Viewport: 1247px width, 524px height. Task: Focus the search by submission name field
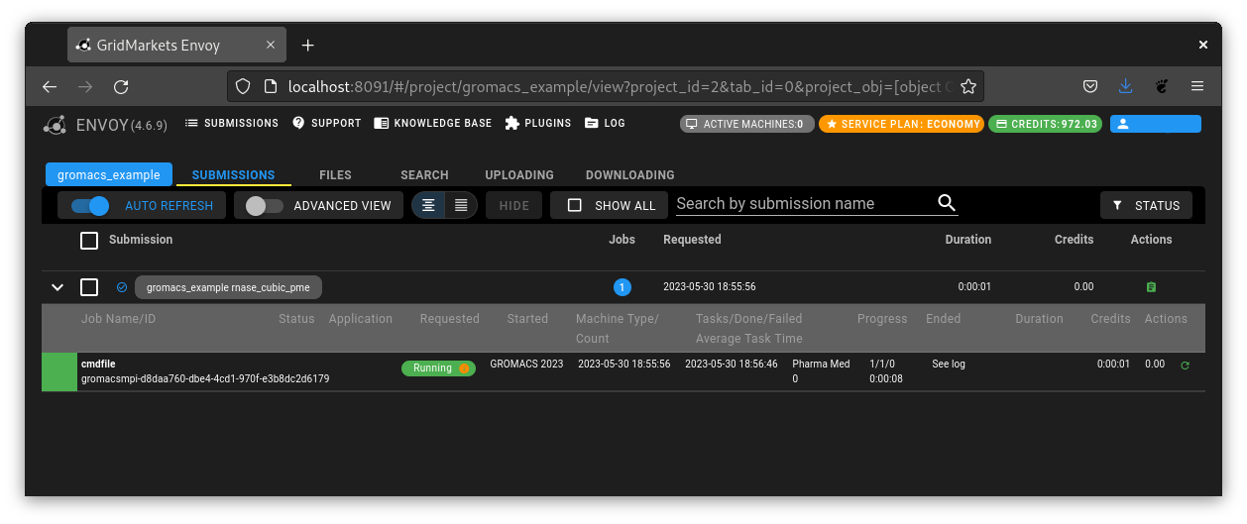803,204
